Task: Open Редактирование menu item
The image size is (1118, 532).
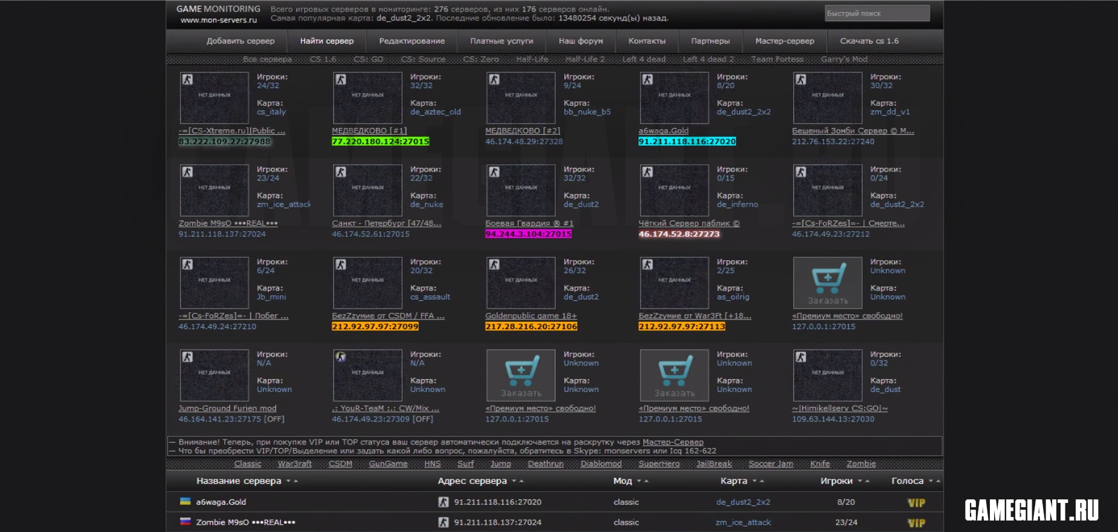Action: tap(412, 41)
